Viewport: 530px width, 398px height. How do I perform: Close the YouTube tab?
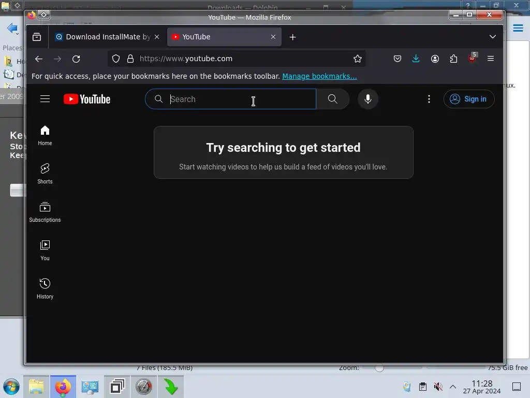point(273,37)
